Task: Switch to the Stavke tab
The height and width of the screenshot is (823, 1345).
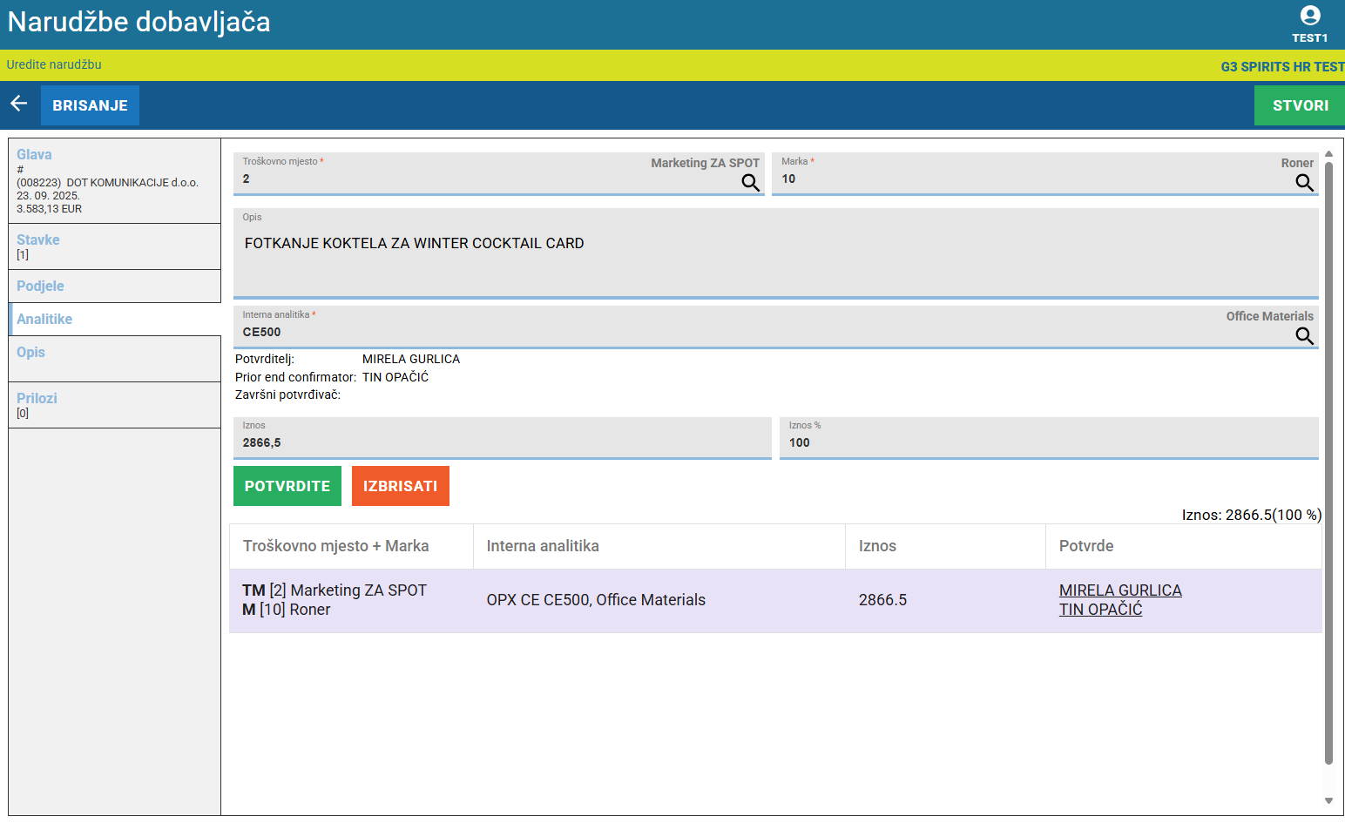Action: pyautogui.click(x=38, y=240)
